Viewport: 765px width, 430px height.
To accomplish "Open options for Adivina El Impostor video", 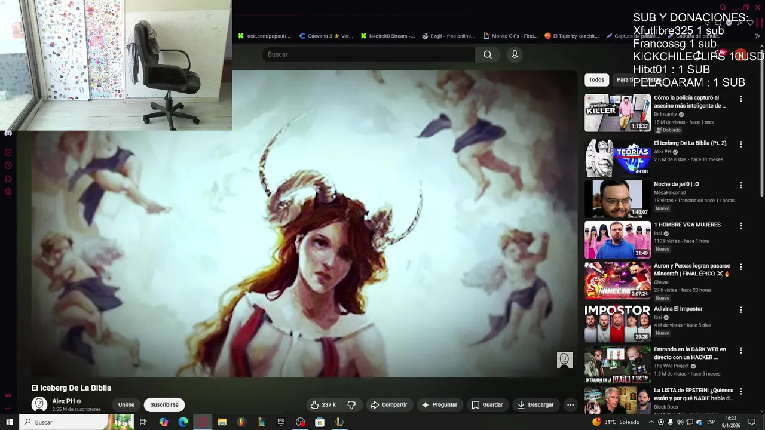I will (x=741, y=309).
